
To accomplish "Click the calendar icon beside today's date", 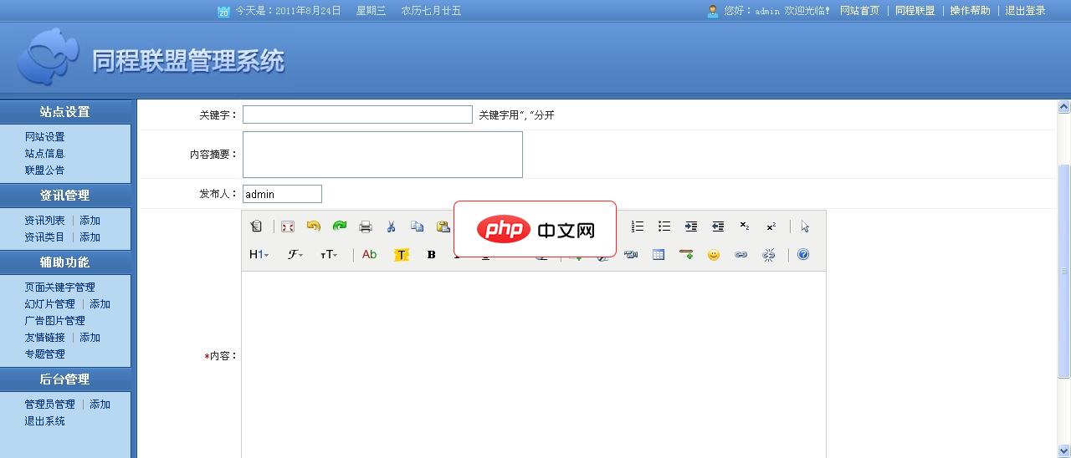I will click(223, 12).
